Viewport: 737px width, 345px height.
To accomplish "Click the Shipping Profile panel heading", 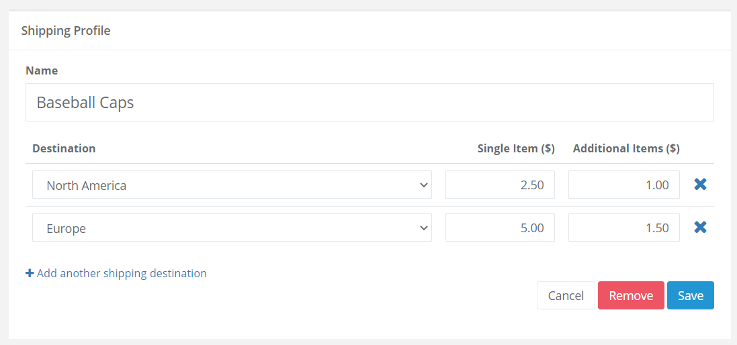I will pos(66,31).
